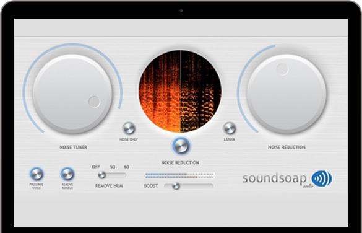This screenshot has height=233, width=362.
Task: Click the Noise Tuner label
Action: [73, 147]
